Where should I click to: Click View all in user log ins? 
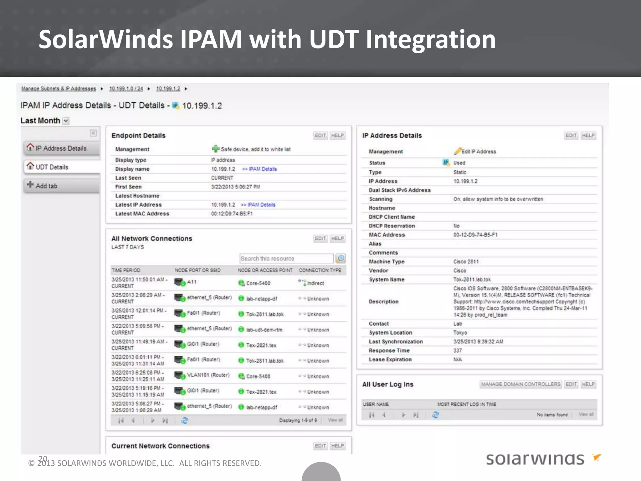tap(586, 415)
